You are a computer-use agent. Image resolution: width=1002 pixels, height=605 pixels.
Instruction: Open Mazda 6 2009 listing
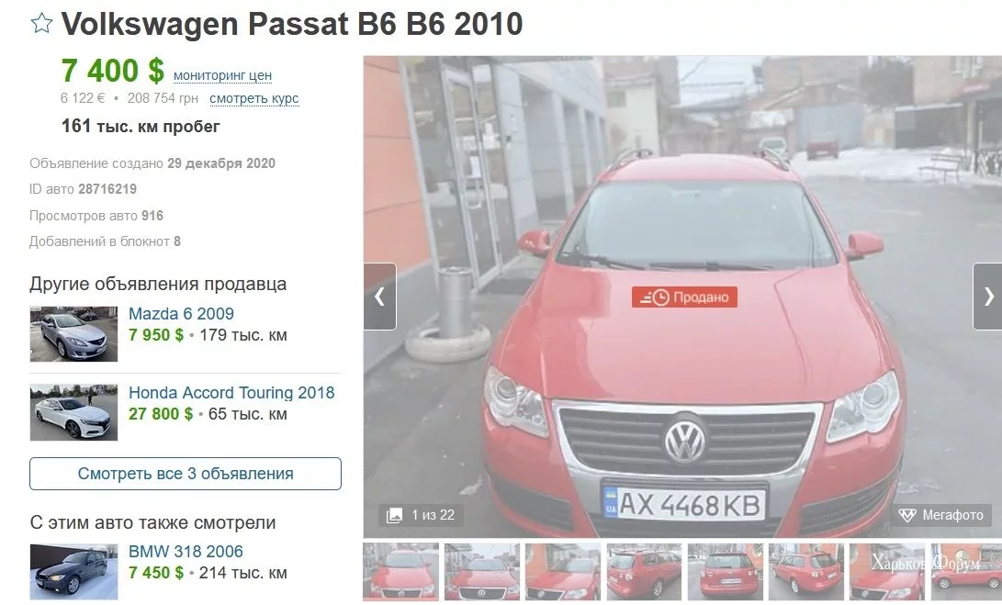coord(181,314)
